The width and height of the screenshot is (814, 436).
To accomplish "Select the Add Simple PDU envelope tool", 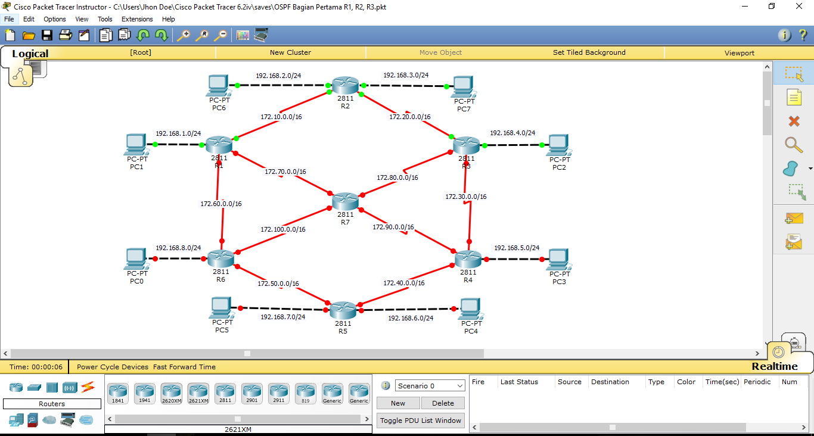I will click(793, 219).
